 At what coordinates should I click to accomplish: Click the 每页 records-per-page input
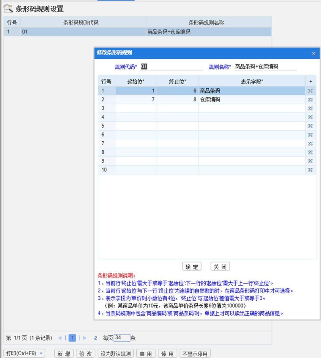click(x=122, y=338)
